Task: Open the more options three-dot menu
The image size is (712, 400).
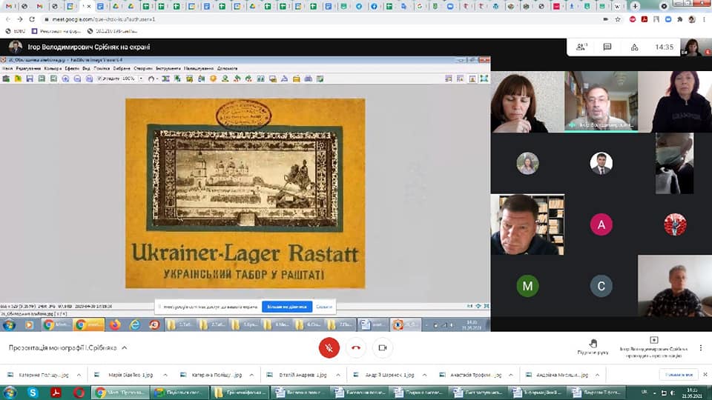Action: click(x=700, y=347)
